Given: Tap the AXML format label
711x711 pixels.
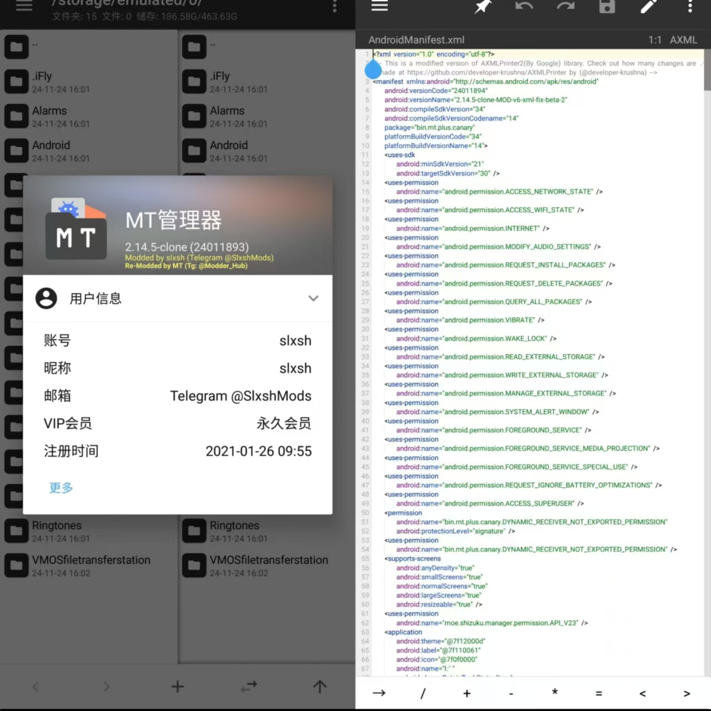Looking at the screenshot, I should click(x=683, y=40).
